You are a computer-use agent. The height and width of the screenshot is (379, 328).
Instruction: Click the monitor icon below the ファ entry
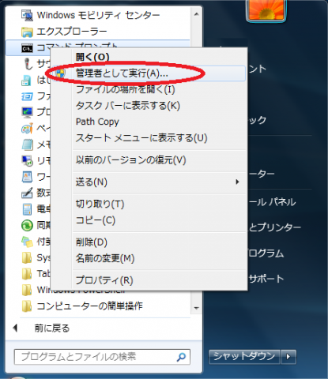(27, 112)
